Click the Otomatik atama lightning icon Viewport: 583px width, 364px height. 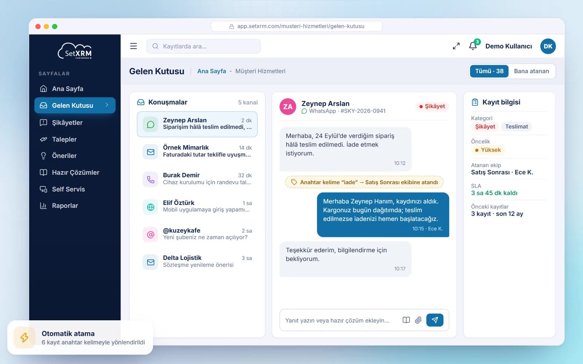pos(24,337)
